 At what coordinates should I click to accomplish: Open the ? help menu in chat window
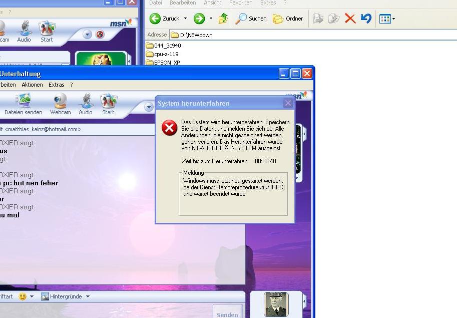72,85
